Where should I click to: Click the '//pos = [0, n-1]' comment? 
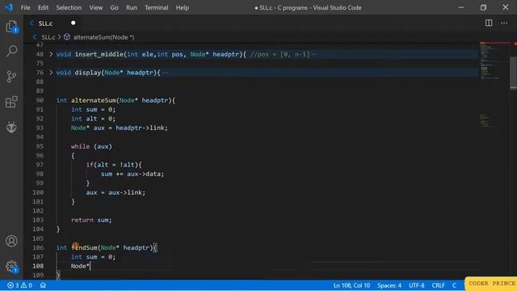[x=280, y=54]
